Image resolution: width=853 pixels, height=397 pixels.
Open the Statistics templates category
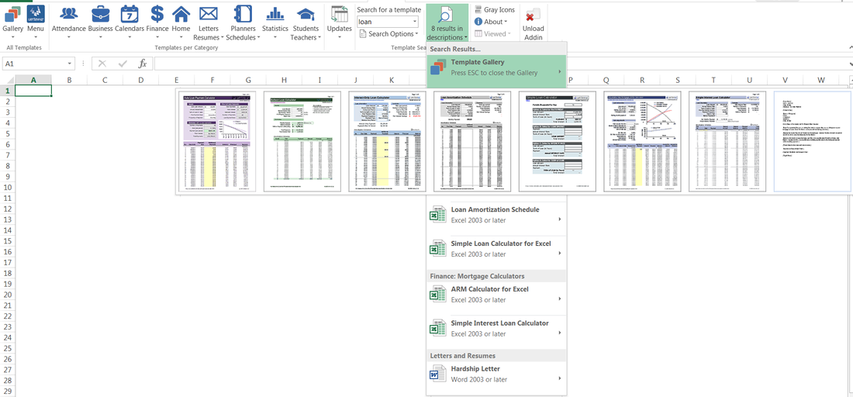pos(275,22)
